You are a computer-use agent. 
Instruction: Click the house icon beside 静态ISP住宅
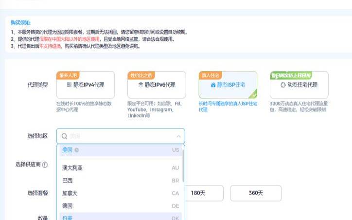point(213,85)
